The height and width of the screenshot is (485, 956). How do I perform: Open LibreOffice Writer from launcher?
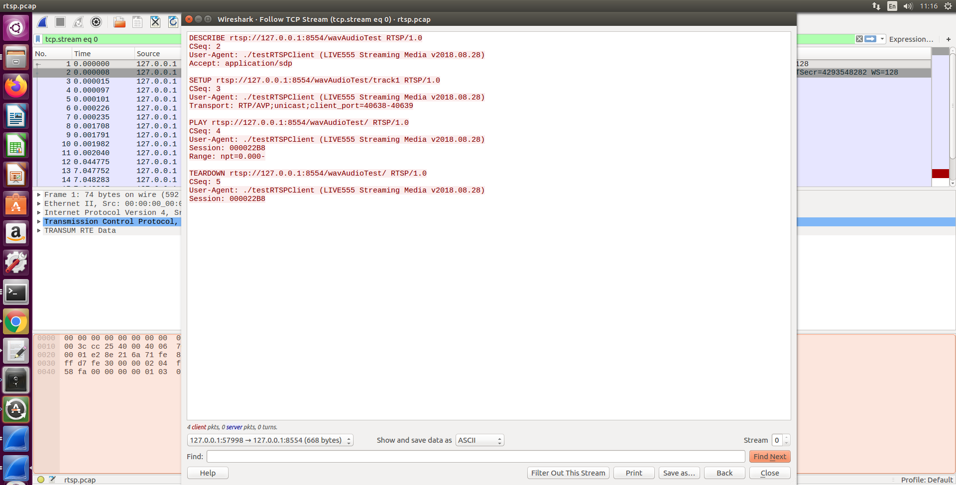click(16, 116)
